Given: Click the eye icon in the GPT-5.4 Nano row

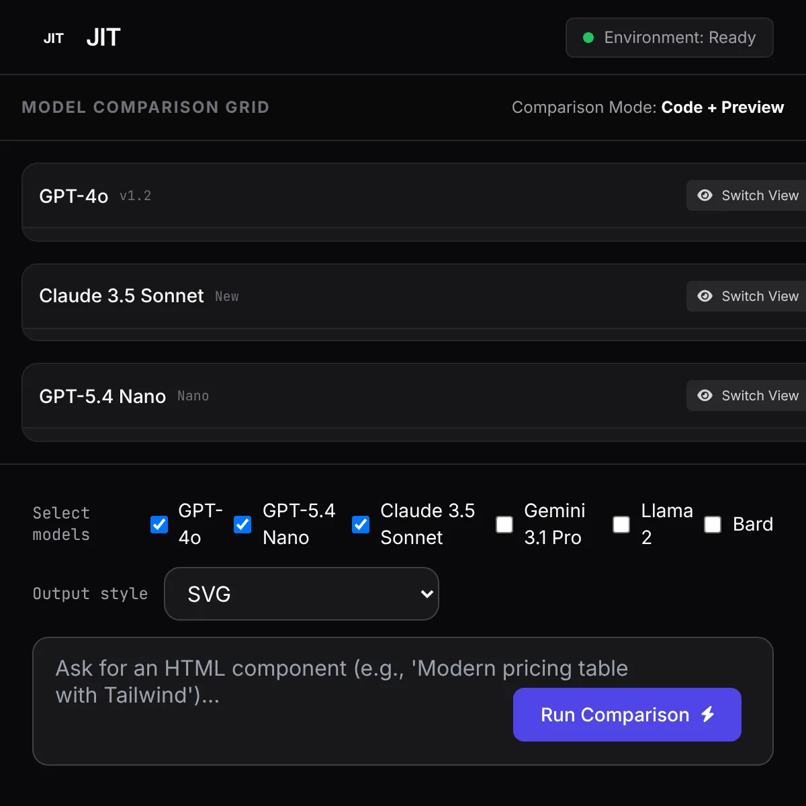Looking at the screenshot, I should coord(705,396).
